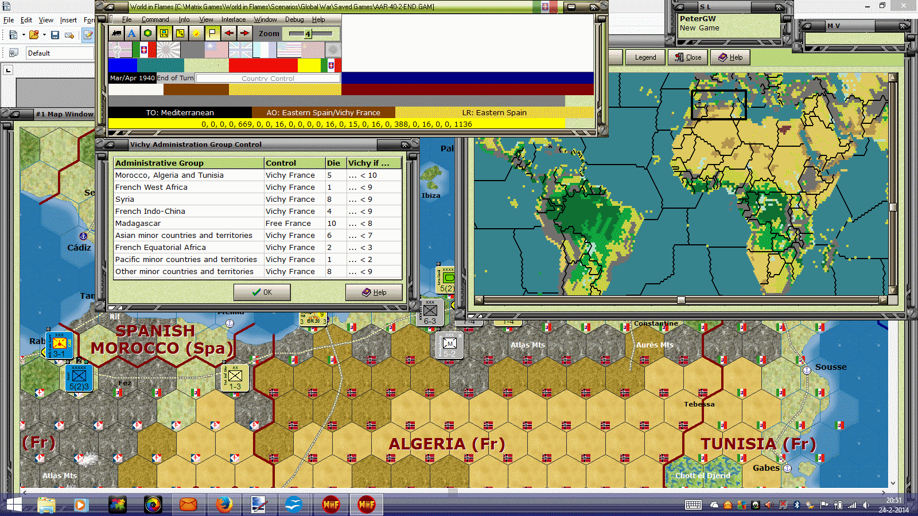Open the Insert menu in background editor
Screen dimensions: 918x516
(x=68, y=20)
